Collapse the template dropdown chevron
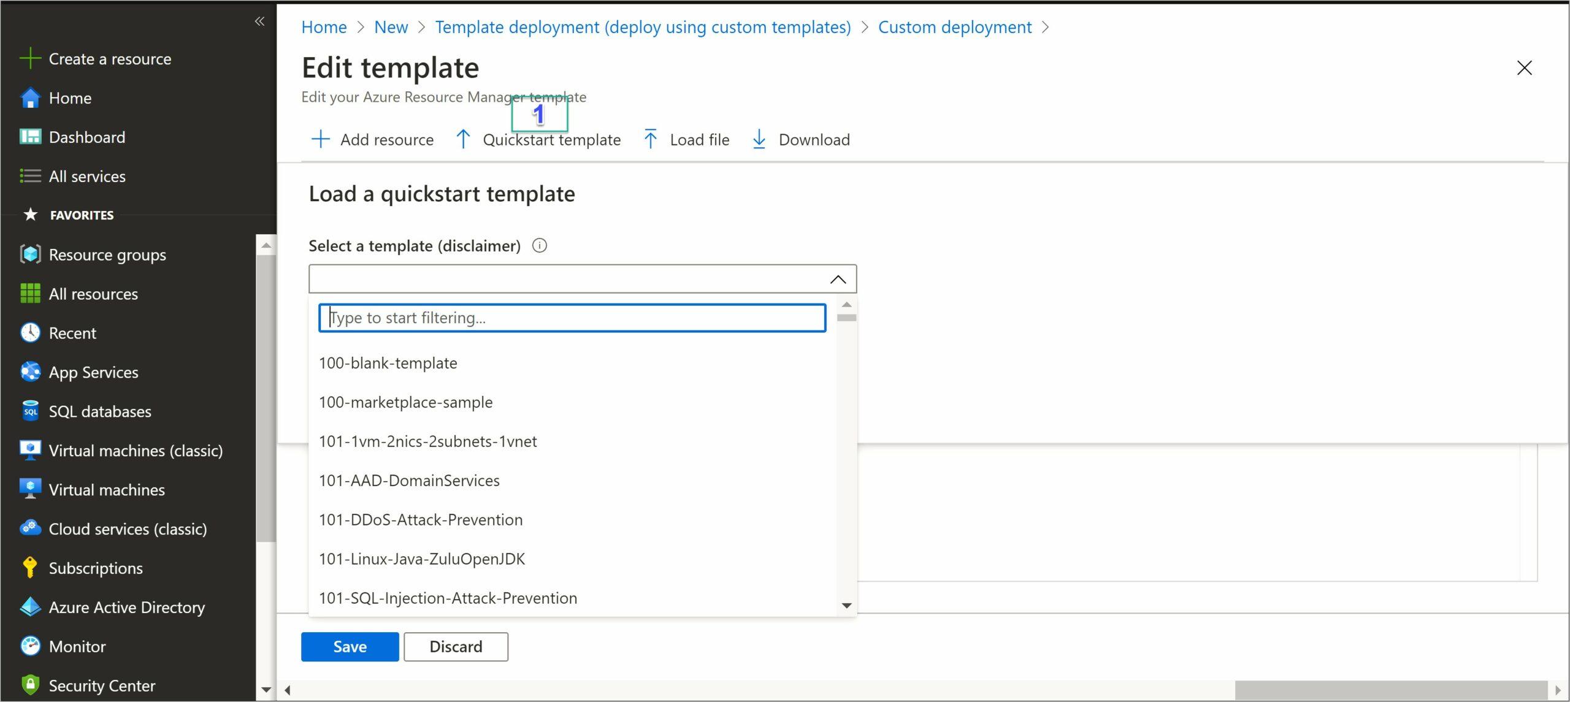Image resolution: width=1570 pixels, height=702 pixels. coord(838,280)
